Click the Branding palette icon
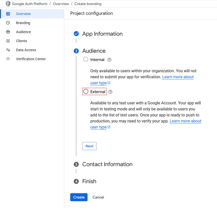Viewport: 217px width, 208px height. (x=8, y=23)
